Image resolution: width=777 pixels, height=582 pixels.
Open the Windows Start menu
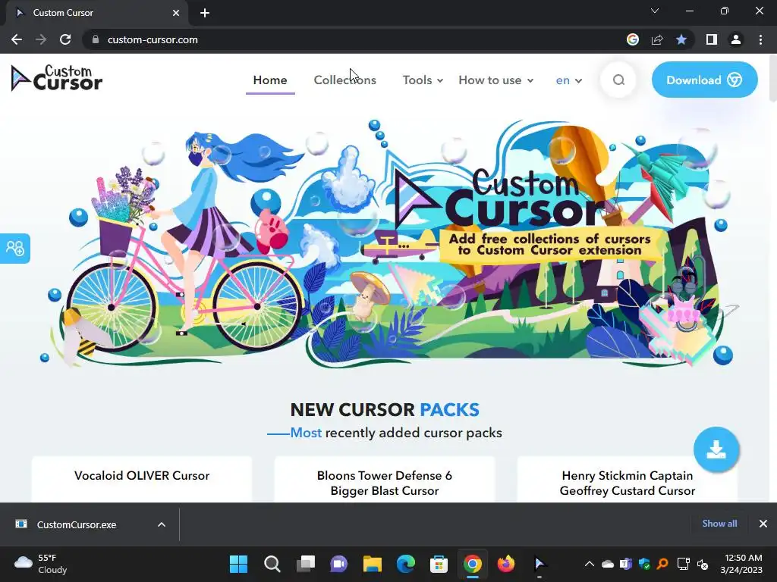coord(238,564)
